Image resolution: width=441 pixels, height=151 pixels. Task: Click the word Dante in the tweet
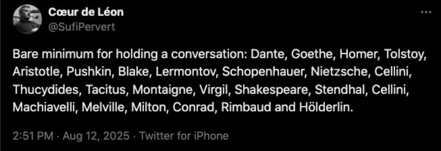(267, 55)
